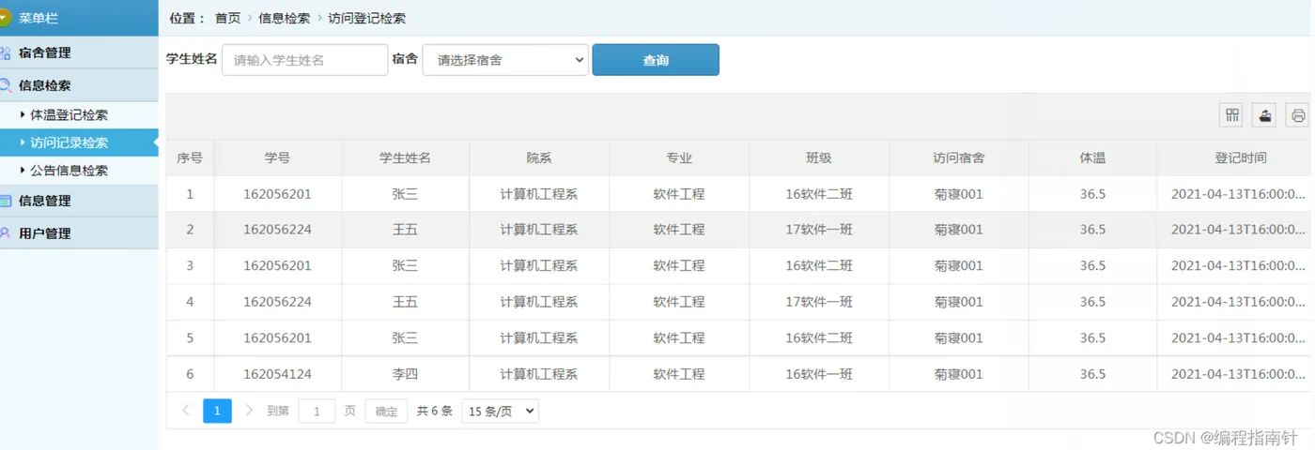Focus the 请输入学生姓名 input field

coord(305,60)
